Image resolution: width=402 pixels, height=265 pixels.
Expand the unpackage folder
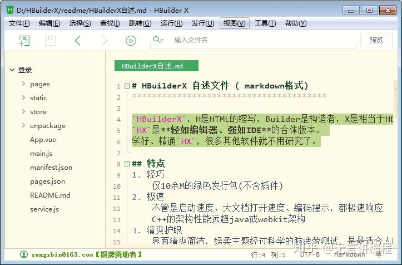pyautogui.click(x=23, y=125)
